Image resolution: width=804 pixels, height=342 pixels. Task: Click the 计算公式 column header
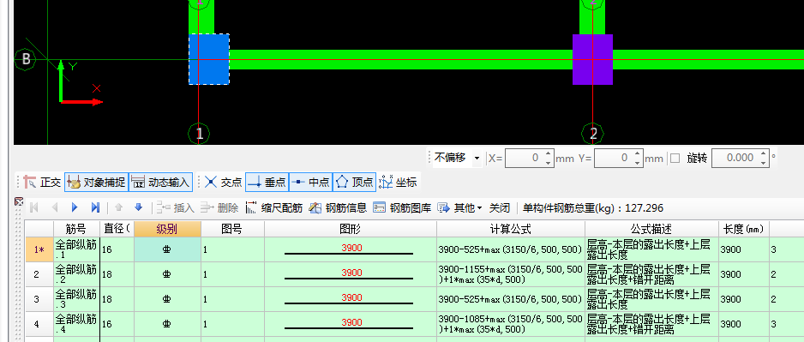point(511,229)
